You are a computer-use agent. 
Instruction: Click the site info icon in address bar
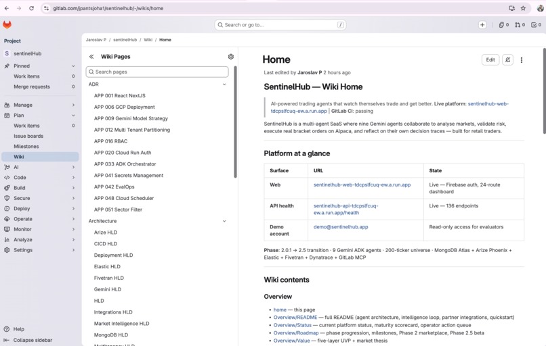coord(46,8)
